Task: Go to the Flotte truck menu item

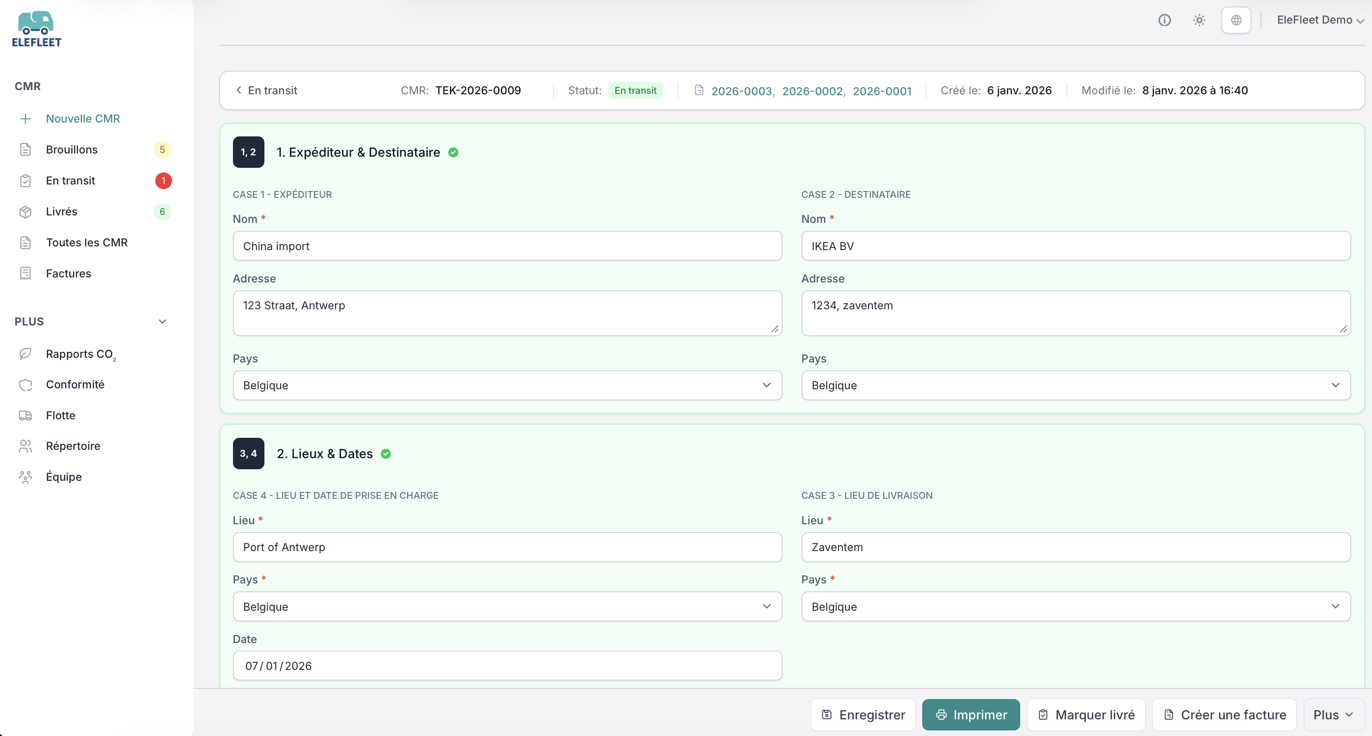Action: coord(60,416)
